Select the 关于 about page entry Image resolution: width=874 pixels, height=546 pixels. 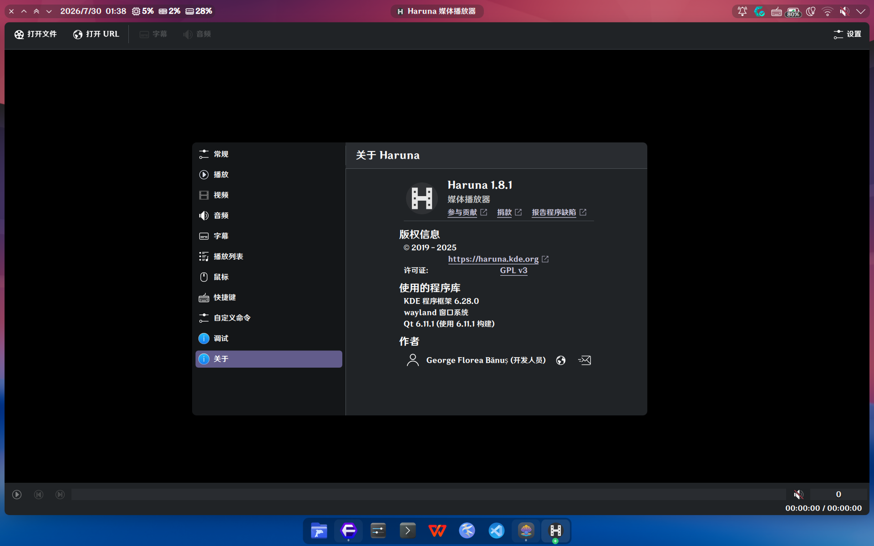click(269, 359)
